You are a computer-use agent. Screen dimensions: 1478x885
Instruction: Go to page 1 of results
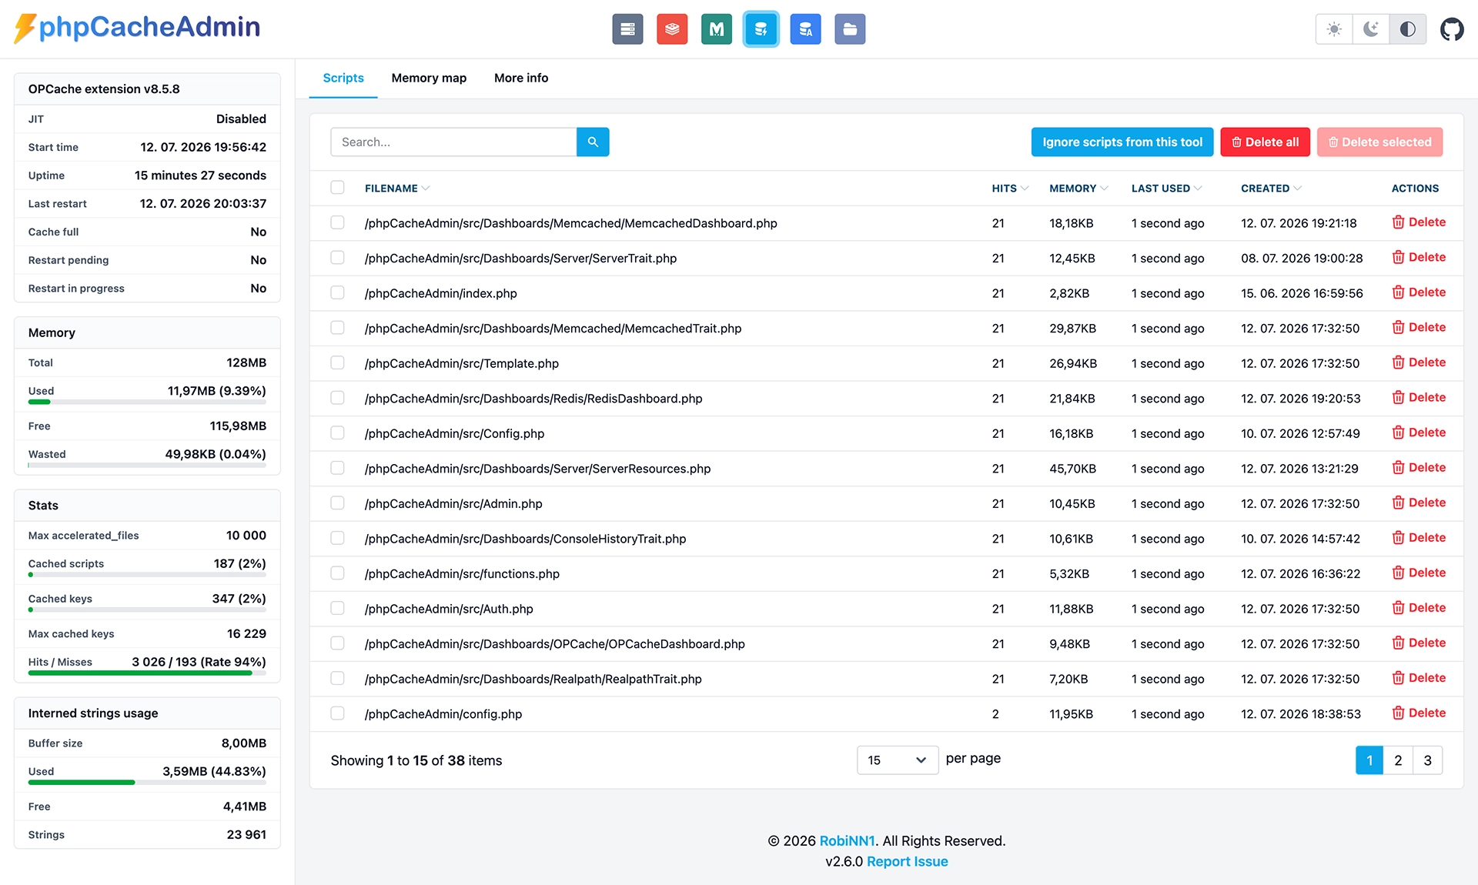pyautogui.click(x=1369, y=760)
